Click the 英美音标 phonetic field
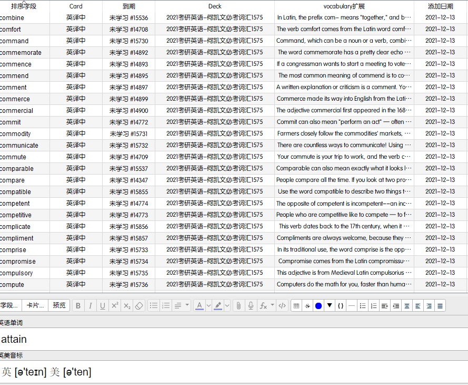This screenshot has height=385, width=468. click(x=234, y=372)
